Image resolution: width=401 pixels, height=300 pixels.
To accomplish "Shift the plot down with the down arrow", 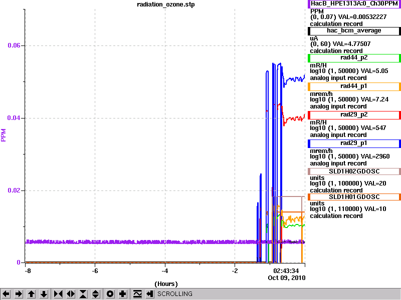I will click(44, 294).
